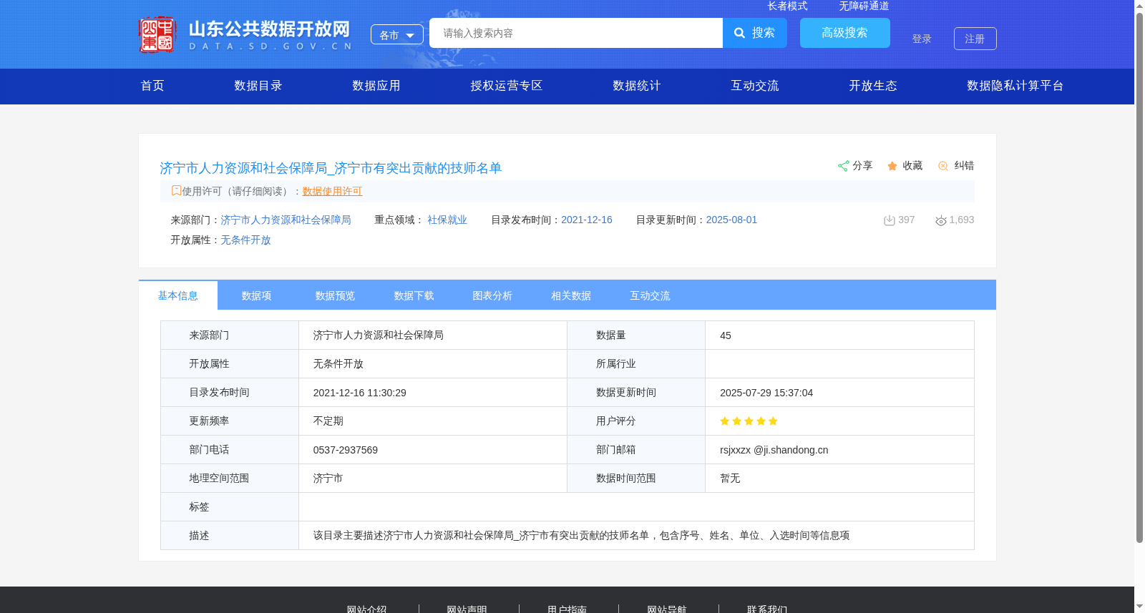Image resolution: width=1145 pixels, height=613 pixels.
Task: Click catalog update date 2025-08-01
Action: 731,220
